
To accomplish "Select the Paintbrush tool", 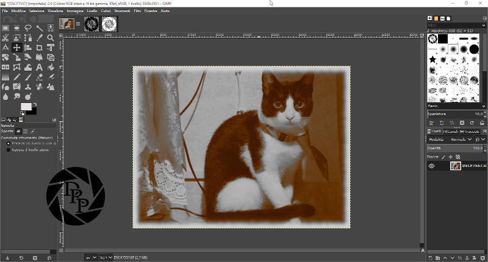I will 28,77.
